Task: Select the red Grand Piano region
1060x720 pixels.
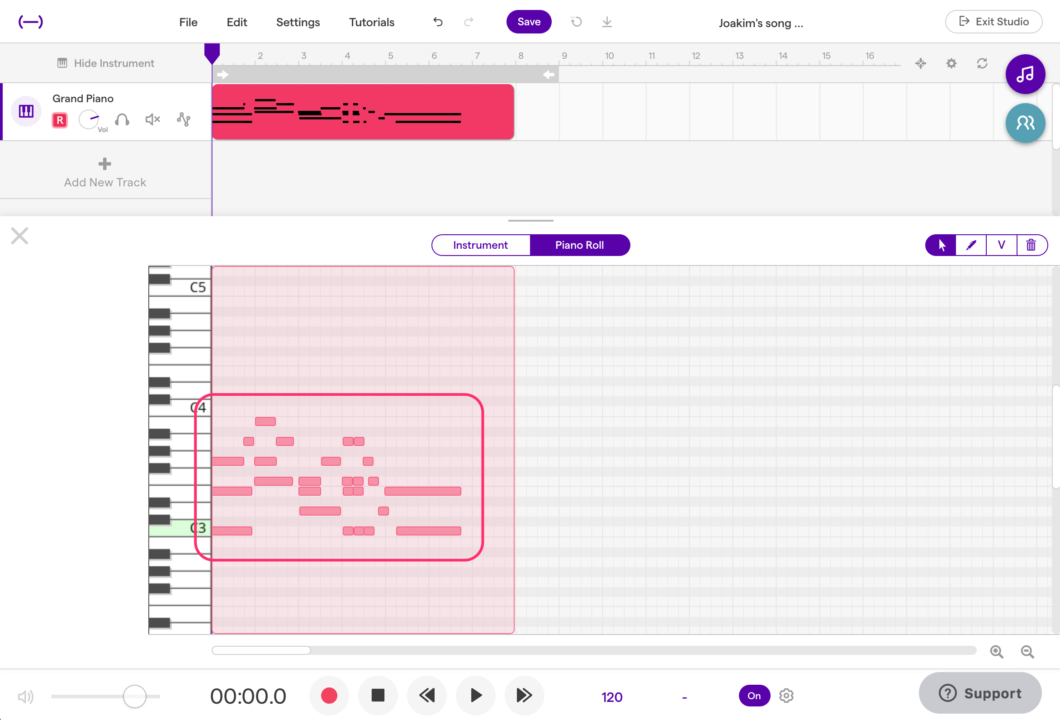Action: [x=363, y=112]
